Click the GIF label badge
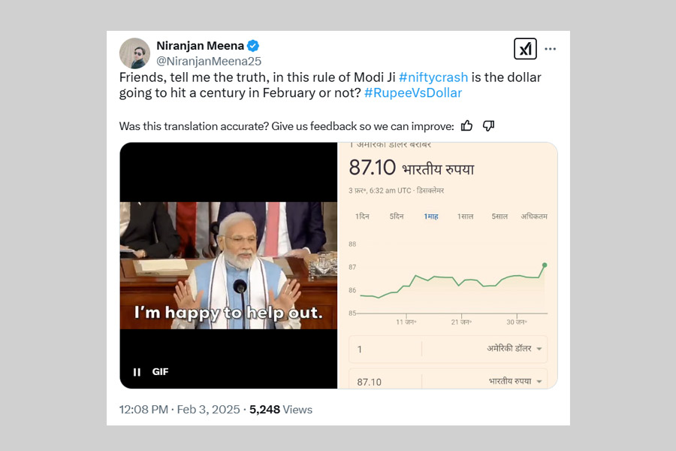This screenshot has height=451, width=676. [x=160, y=371]
